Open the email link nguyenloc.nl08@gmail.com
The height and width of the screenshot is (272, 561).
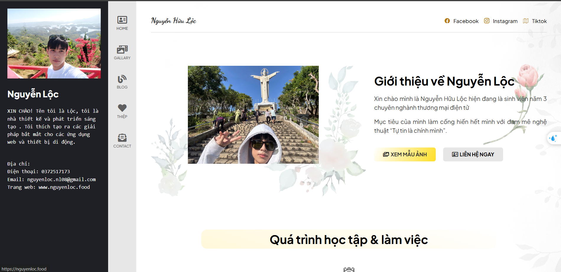[x=61, y=179]
